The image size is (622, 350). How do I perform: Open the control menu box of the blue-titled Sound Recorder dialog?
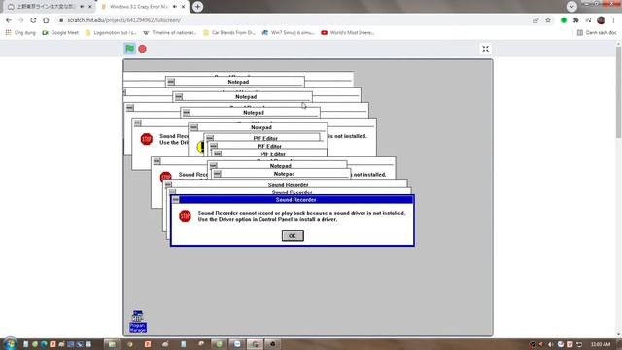point(176,200)
